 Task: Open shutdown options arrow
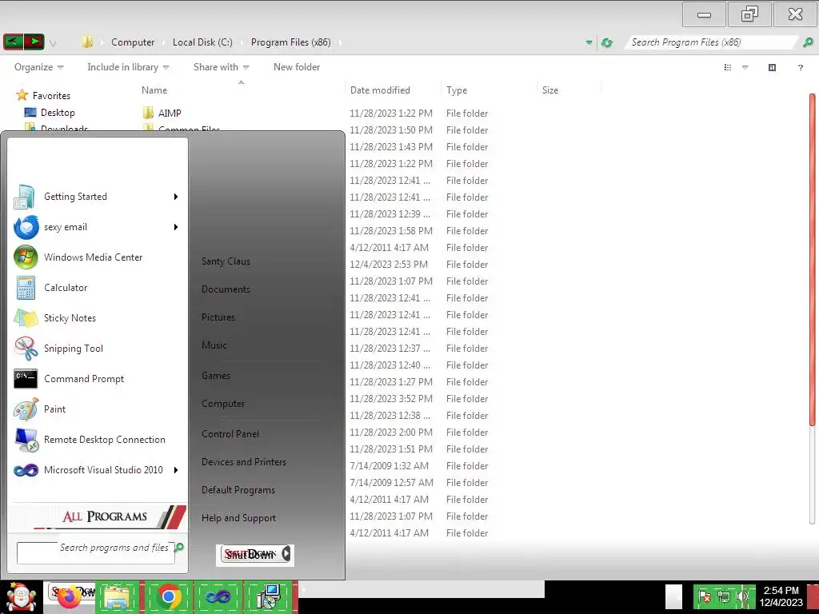pyautogui.click(x=286, y=554)
